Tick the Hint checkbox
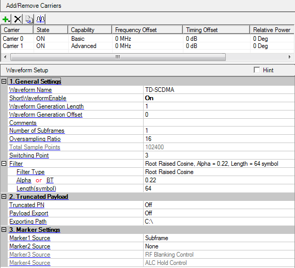Image resolution: width=295 pixels, height=268 pixels. click(257, 70)
